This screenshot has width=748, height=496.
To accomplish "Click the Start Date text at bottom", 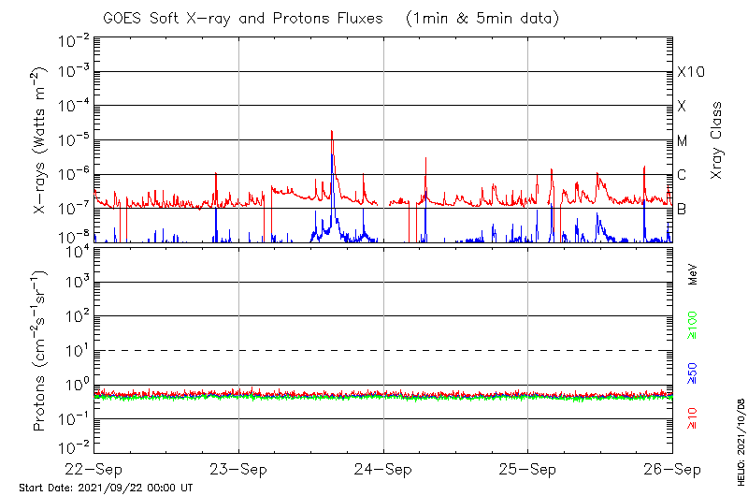I will 106,488.
